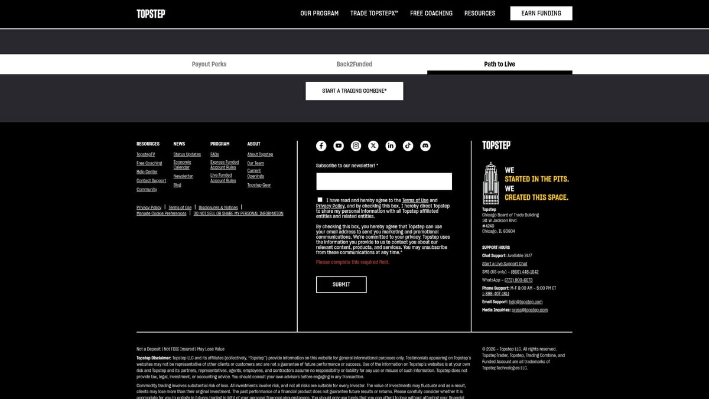The image size is (709, 399).
Task: Open the Express Funded Account Rules link
Action: coord(225,165)
